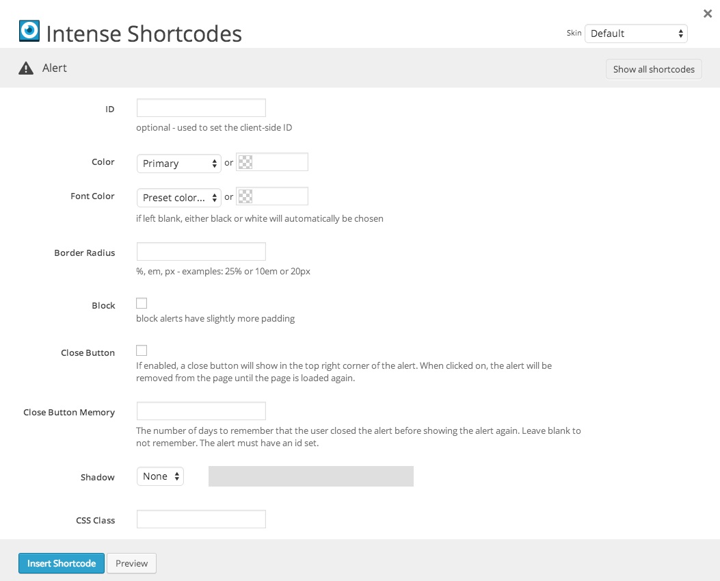Screen dimensions: 720x581
Task: Click the gray Shadow preview box
Action: [x=311, y=476]
